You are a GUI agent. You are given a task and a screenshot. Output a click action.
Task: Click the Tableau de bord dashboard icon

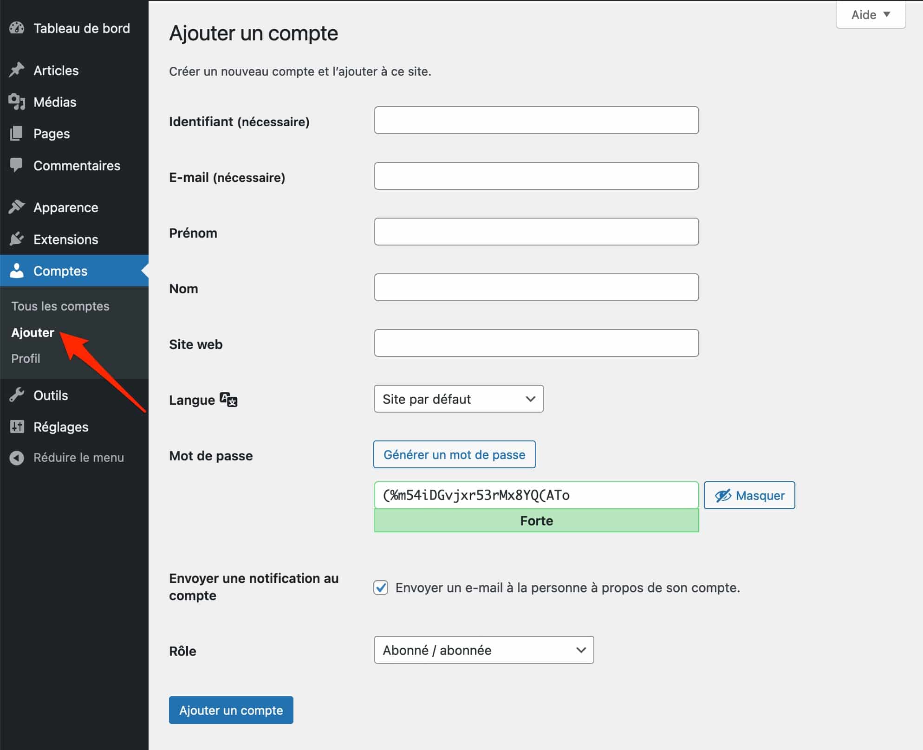17,28
